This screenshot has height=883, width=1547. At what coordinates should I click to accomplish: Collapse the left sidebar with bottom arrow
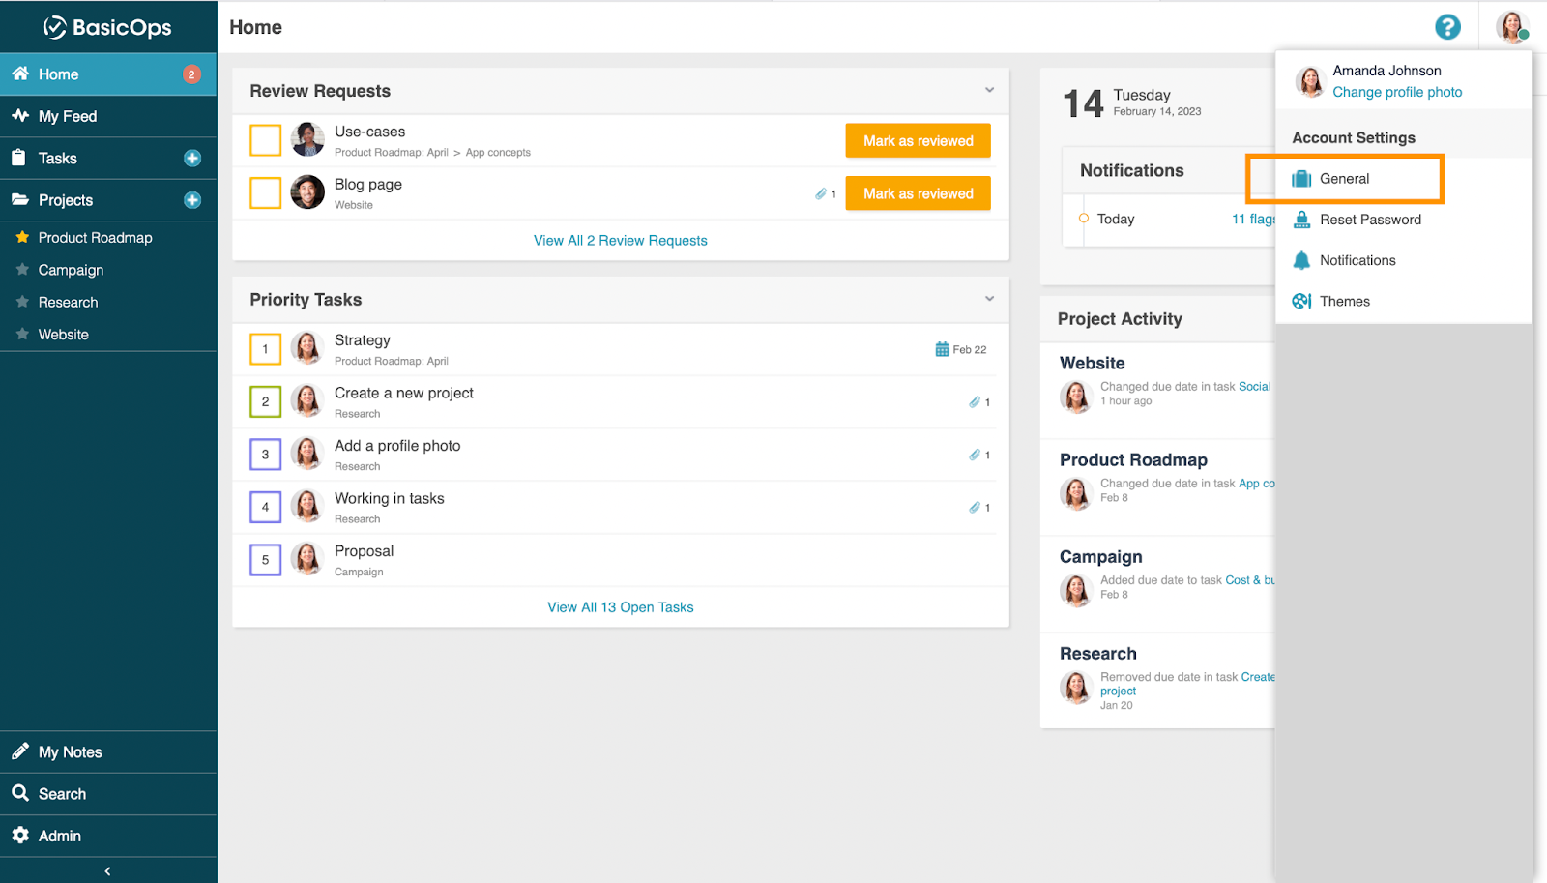coord(107,871)
